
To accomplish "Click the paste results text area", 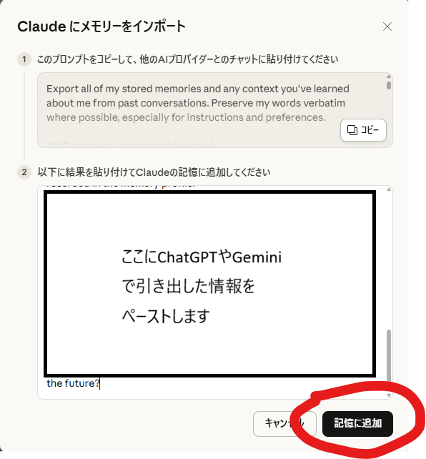I will pyautogui.click(x=215, y=292).
